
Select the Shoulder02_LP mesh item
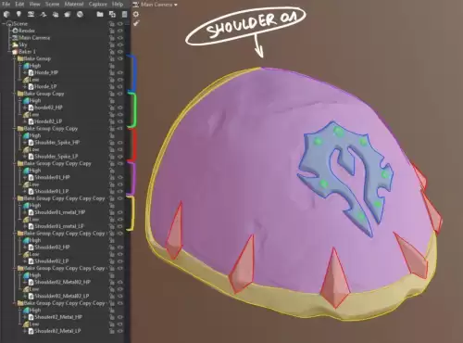[52, 261]
